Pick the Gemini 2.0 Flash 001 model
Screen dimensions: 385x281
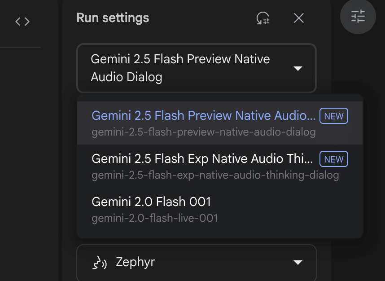coord(151,202)
